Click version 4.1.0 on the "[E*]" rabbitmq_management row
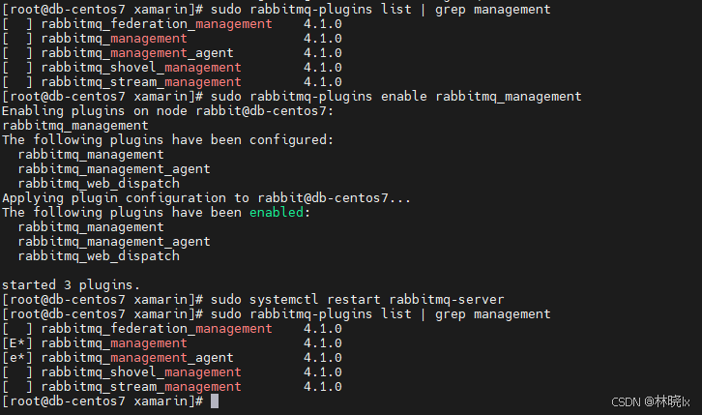 tap(322, 342)
